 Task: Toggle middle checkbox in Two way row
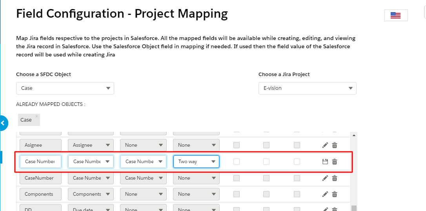[x=266, y=162]
